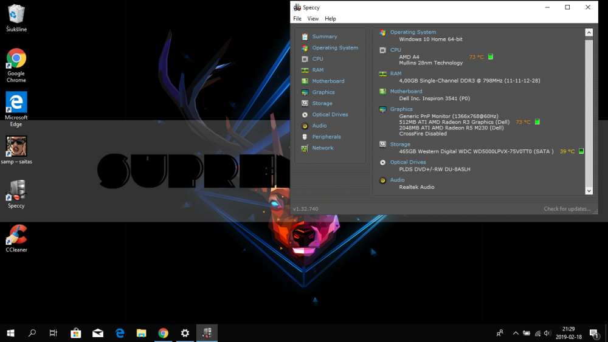Open taskbar search magnifier

tap(32, 333)
